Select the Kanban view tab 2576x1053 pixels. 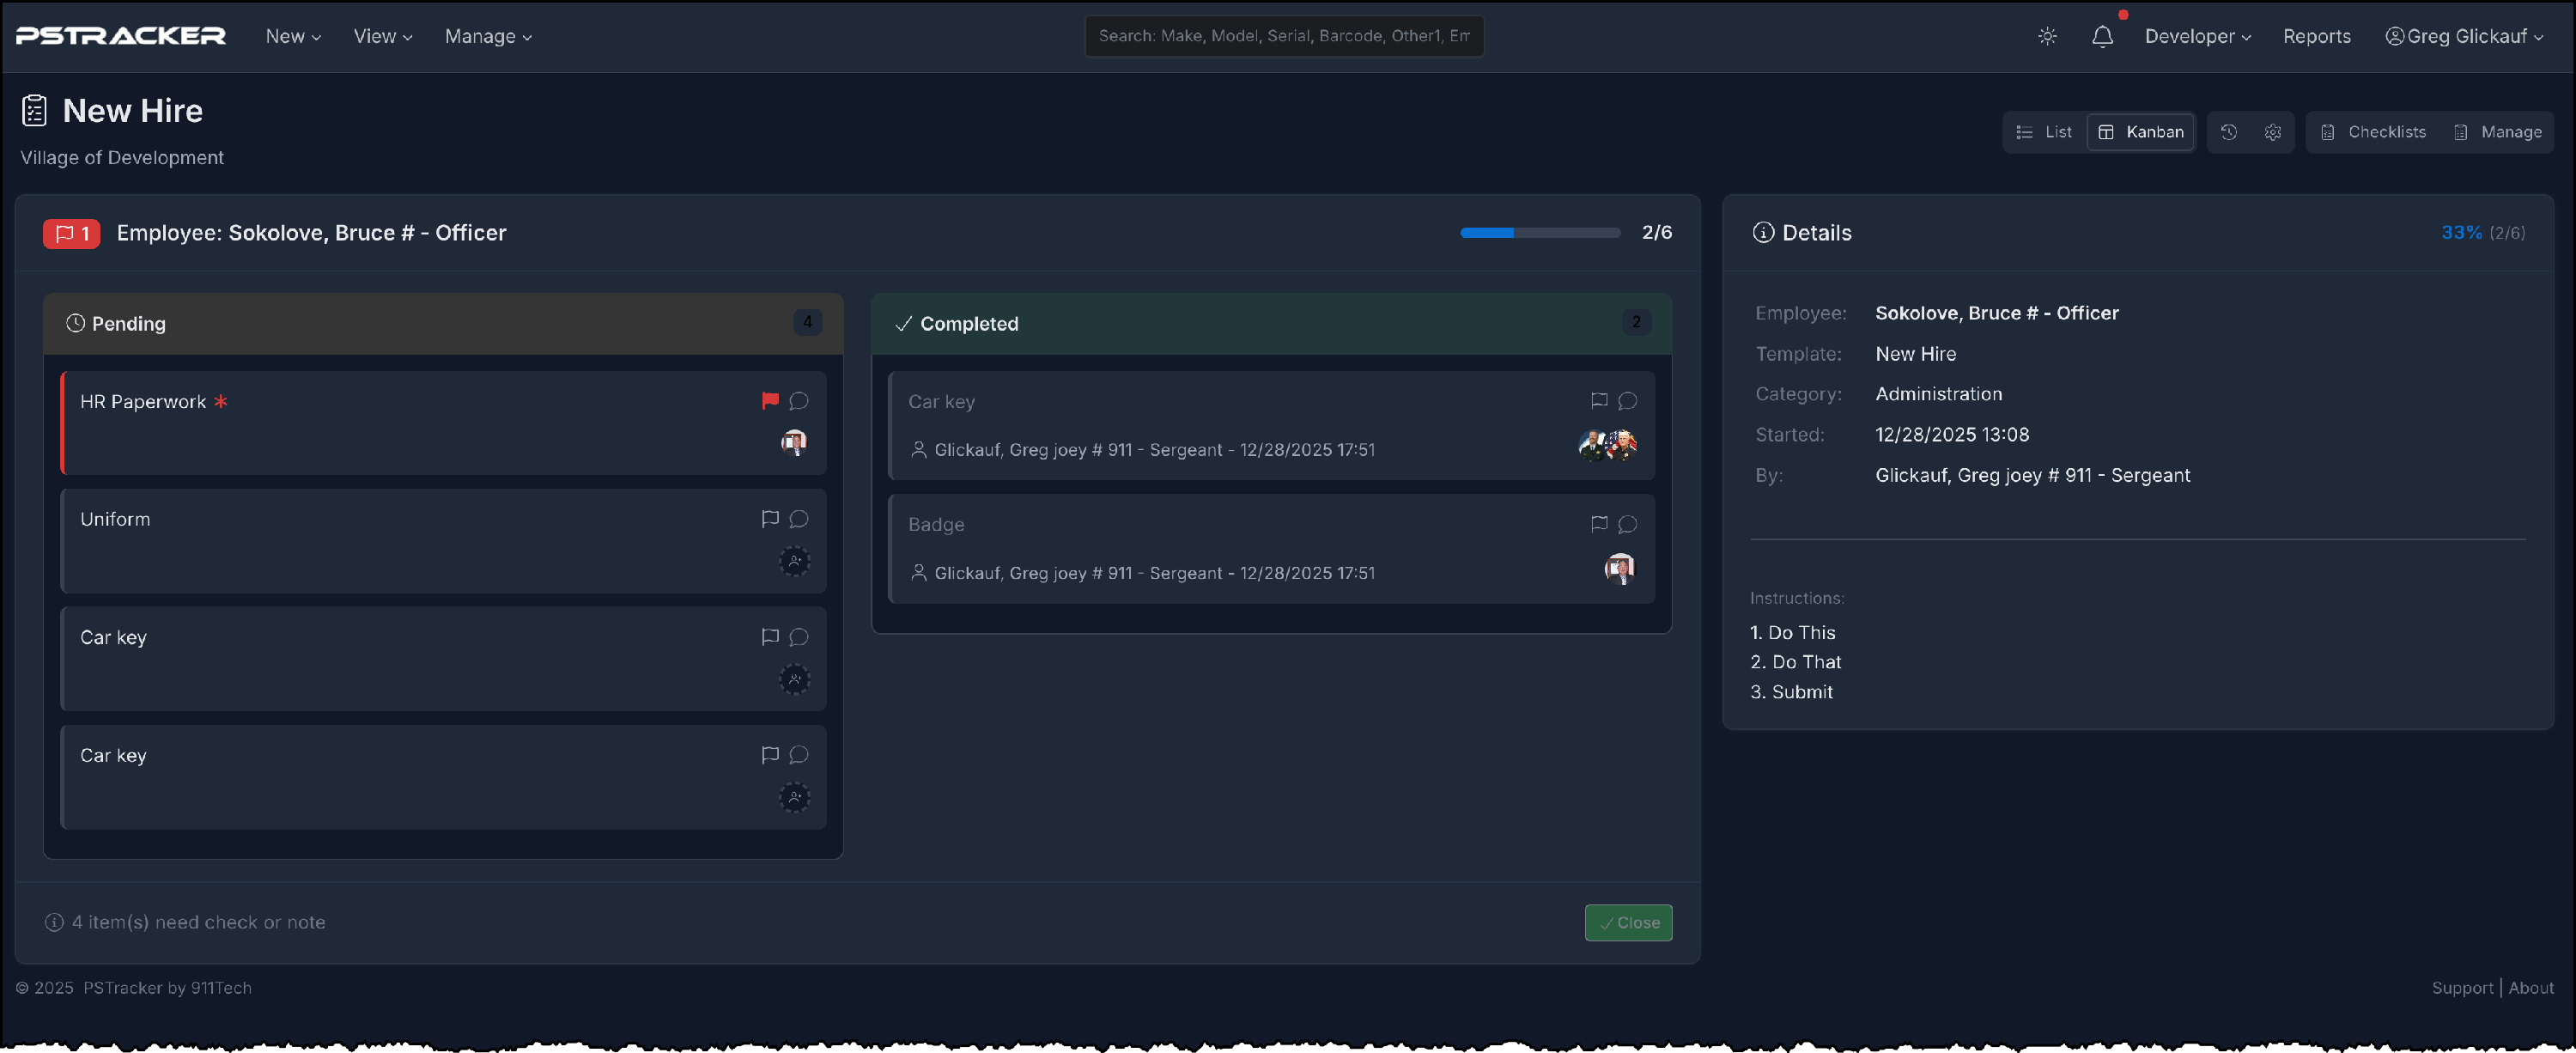coord(2140,132)
